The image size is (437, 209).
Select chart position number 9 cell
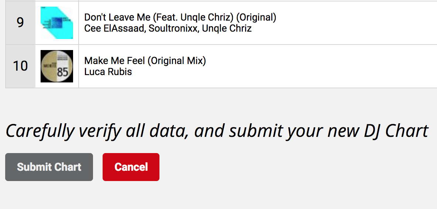pyautogui.click(x=20, y=23)
